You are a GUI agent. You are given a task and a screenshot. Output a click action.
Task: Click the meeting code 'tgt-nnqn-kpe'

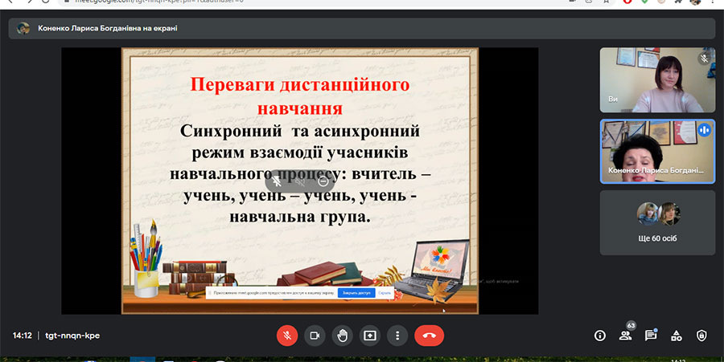click(x=72, y=336)
